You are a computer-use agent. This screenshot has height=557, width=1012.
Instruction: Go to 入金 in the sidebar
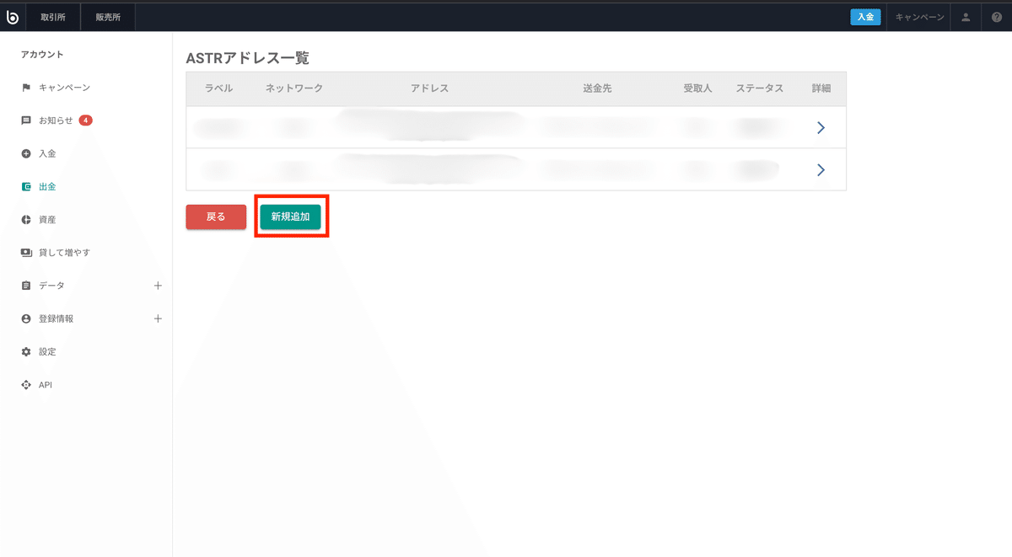[x=47, y=153]
